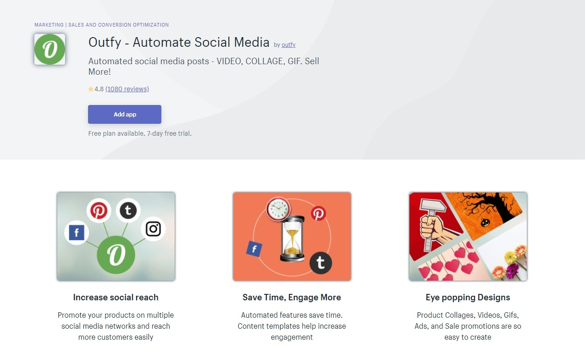This screenshot has width=585, height=359.
Task: Click the Save Time, Engage More heading
Action: pos(292,297)
